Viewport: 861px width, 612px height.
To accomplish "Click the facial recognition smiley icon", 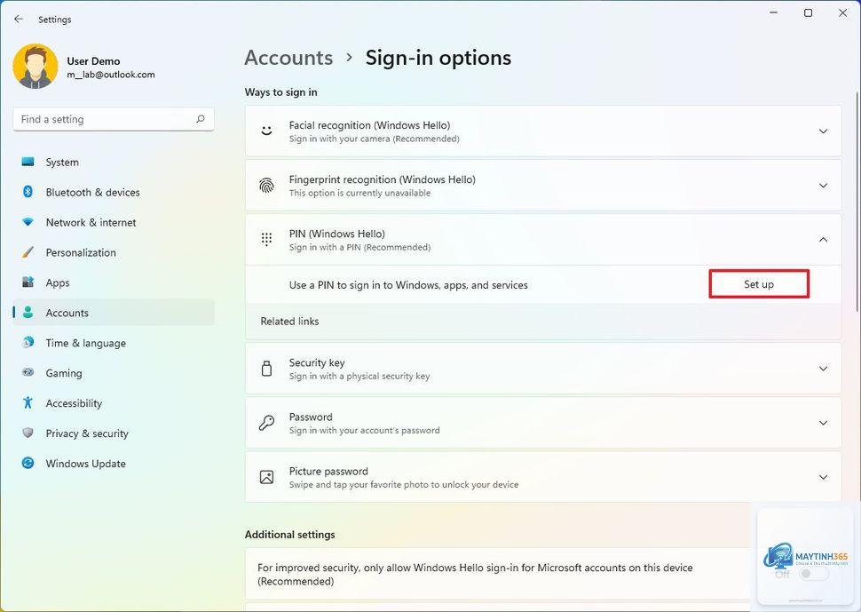I will coord(267,131).
